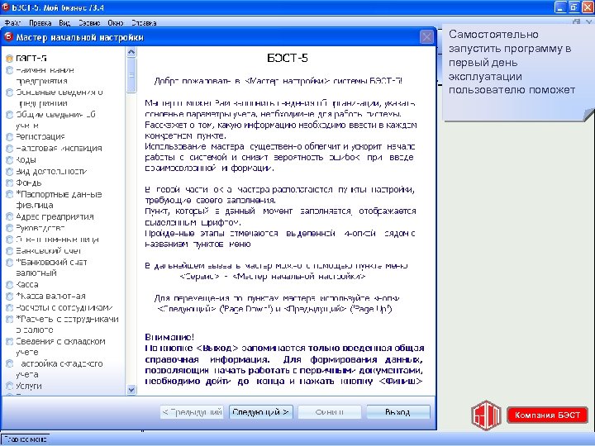Image resolution: width=595 pixels, height=446 pixels.
Task: Select Банковский счет step
Action: pos(44,251)
